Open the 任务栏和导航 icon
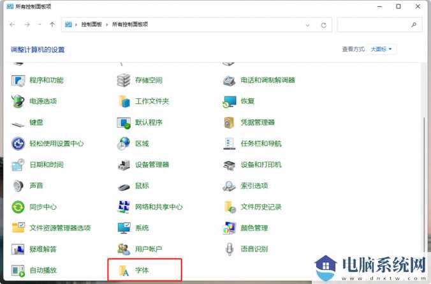Viewport: 431px width, 284px height. point(229,144)
